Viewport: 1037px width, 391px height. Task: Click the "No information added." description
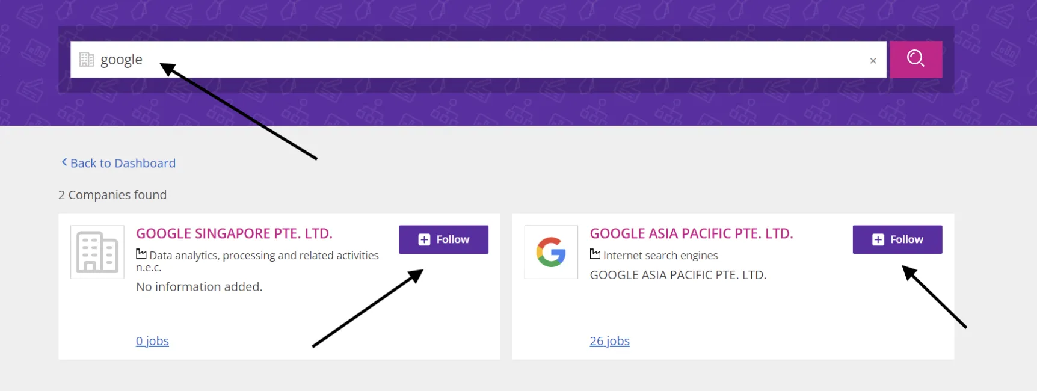(x=199, y=287)
